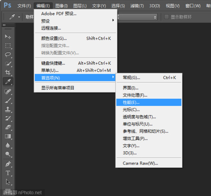Image resolution: width=211 pixels, height=196 pixels.
Task: Open the sample dropdown in options bar
Action: 137,17
